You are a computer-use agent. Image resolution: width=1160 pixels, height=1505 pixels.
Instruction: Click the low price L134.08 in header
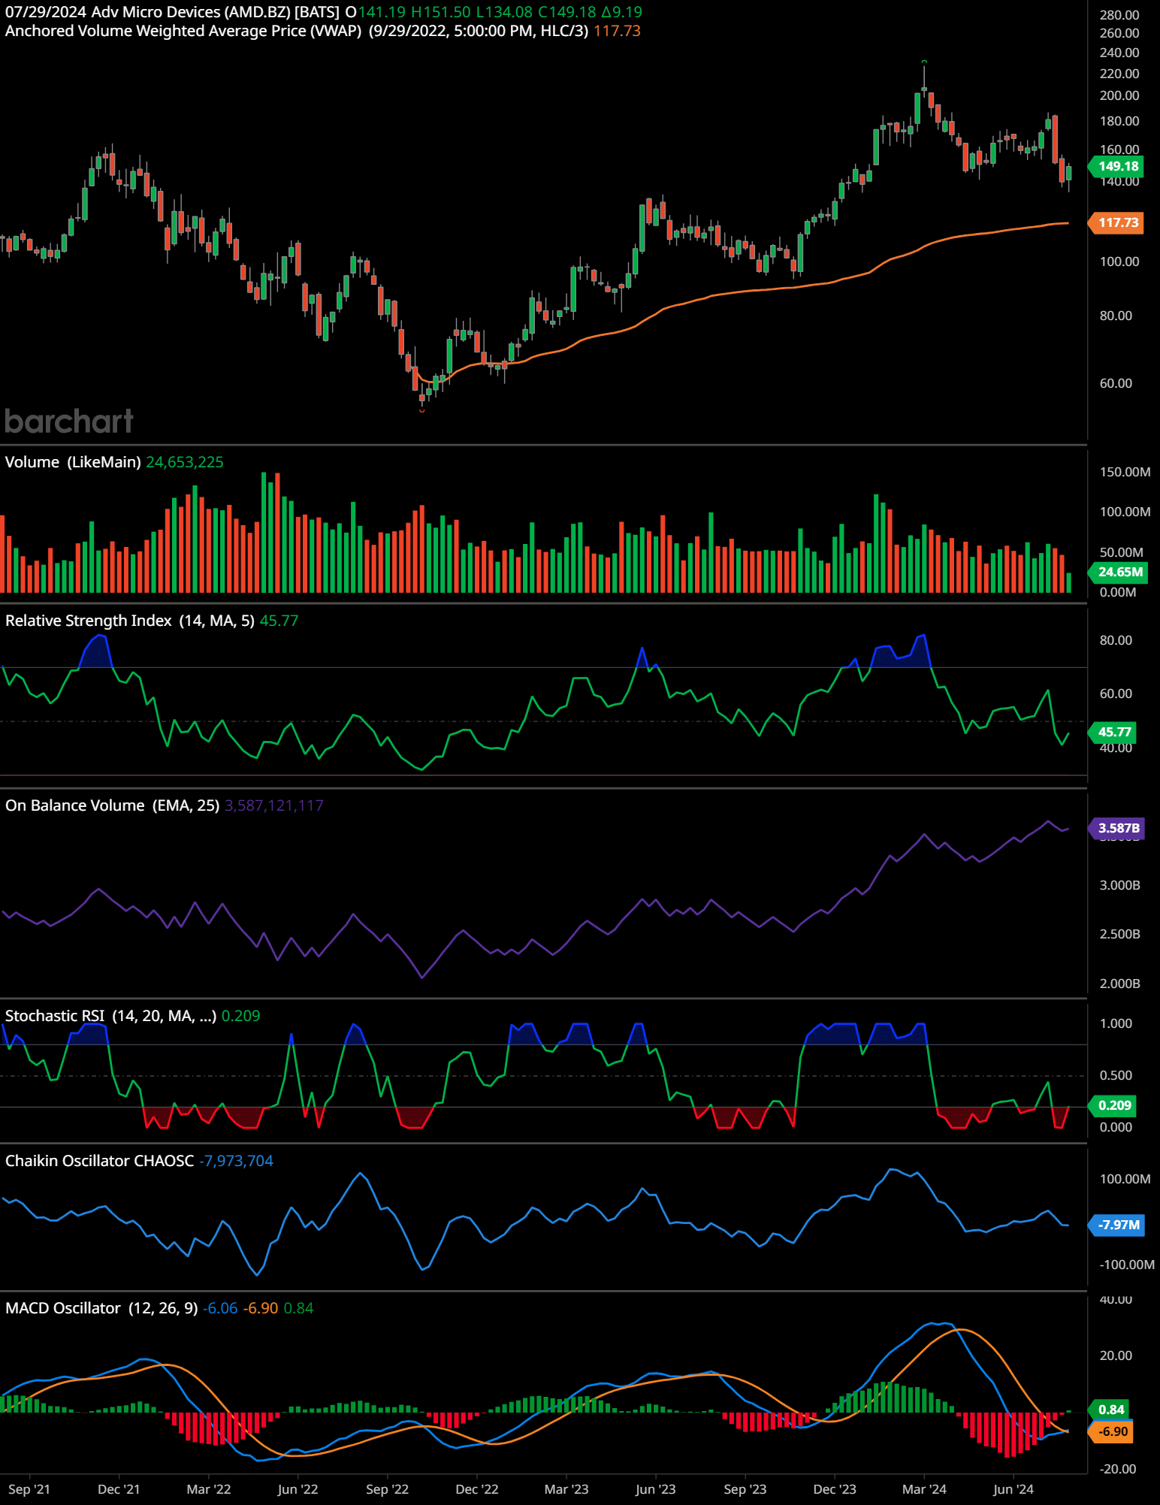coord(504,12)
